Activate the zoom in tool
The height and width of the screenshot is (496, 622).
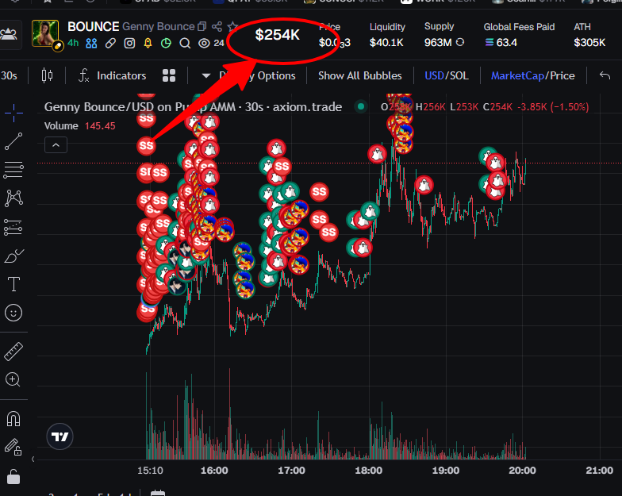pyautogui.click(x=13, y=379)
